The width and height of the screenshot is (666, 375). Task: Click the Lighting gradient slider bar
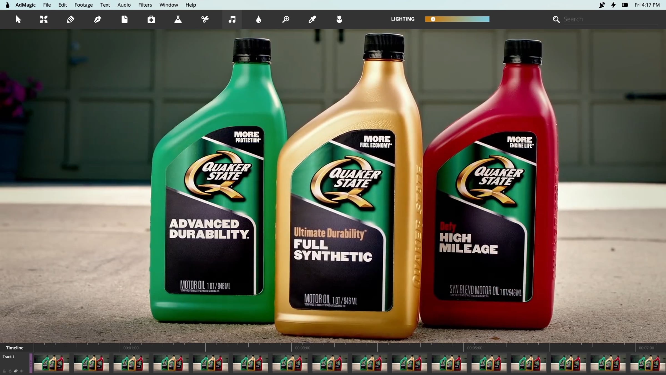pyautogui.click(x=457, y=19)
